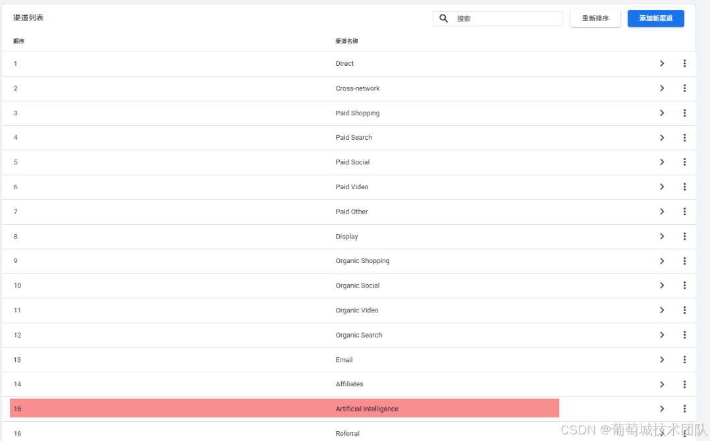Select the Paid Social channel name
This screenshot has width=710, height=441.
coord(352,162)
